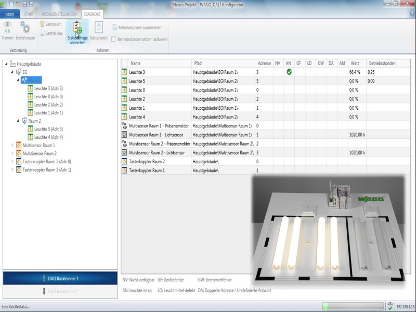Click Multisensor Raum 1 - Präsenzmelder row icon
The width and height of the screenshot is (416, 312).
coord(124,126)
